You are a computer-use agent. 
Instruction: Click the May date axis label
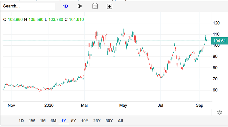[x=123, y=105]
